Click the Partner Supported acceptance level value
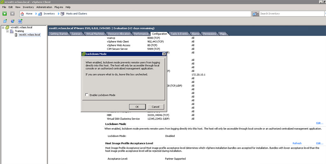Viewport: 326px width, 164px height. click(175, 159)
